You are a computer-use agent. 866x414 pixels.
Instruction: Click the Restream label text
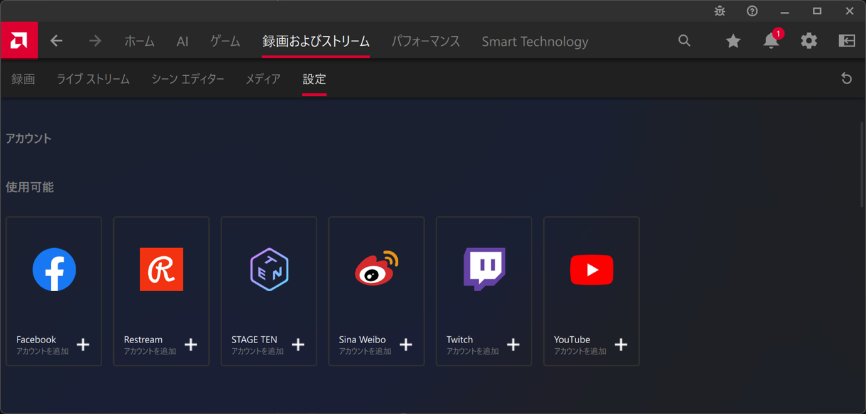pos(143,339)
